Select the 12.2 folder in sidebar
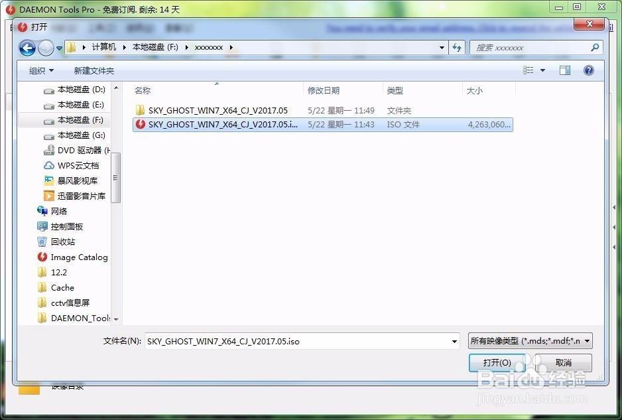 coord(52,272)
